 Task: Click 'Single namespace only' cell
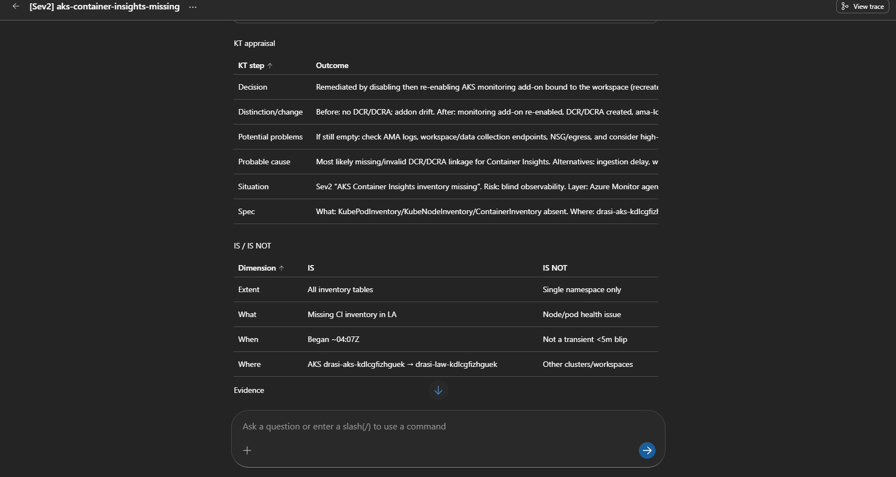tap(582, 289)
